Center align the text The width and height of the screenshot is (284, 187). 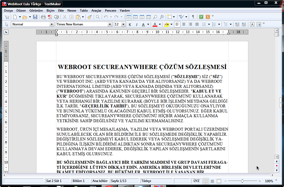pyautogui.click(x=184, y=24)
